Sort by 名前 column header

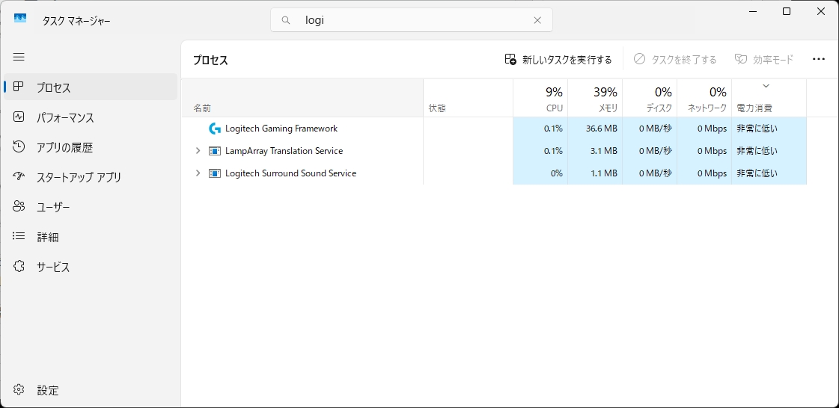302,98
